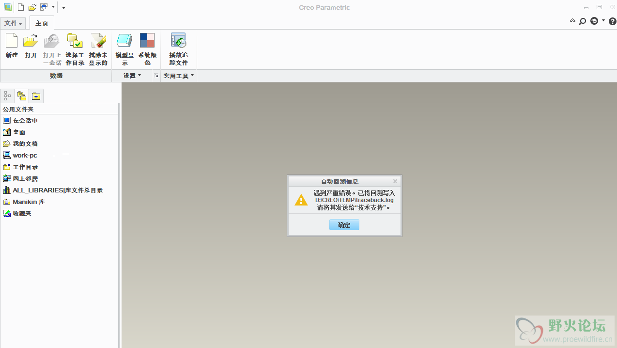Select Manikin 库 entry
This screenshot has height=348, width=617.
(24, 202)
